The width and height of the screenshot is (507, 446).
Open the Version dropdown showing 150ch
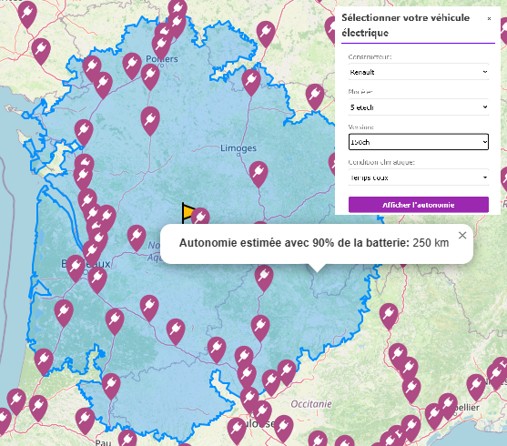click(x=419, y=142)
